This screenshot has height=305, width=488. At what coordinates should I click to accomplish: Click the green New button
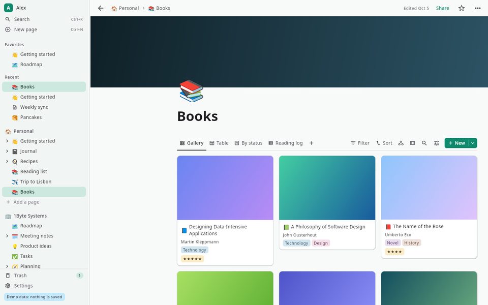[x=456, y=143]
